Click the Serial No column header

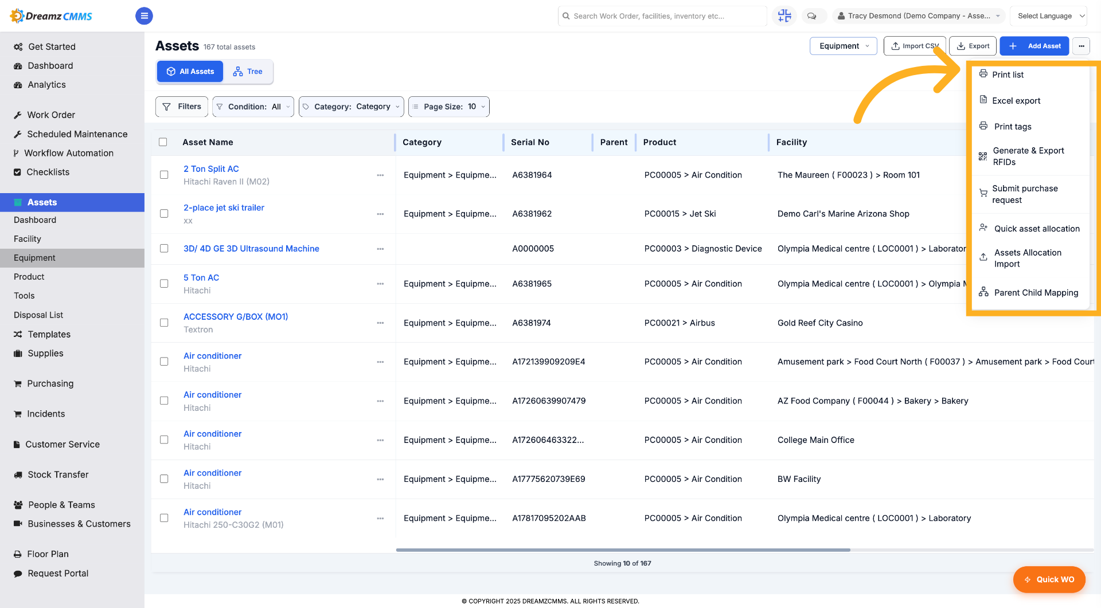tap(530, 142)
